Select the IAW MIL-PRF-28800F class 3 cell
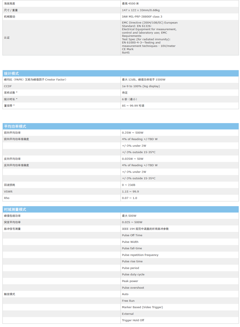This screenshot has height=327, width=240. [142, 17]
